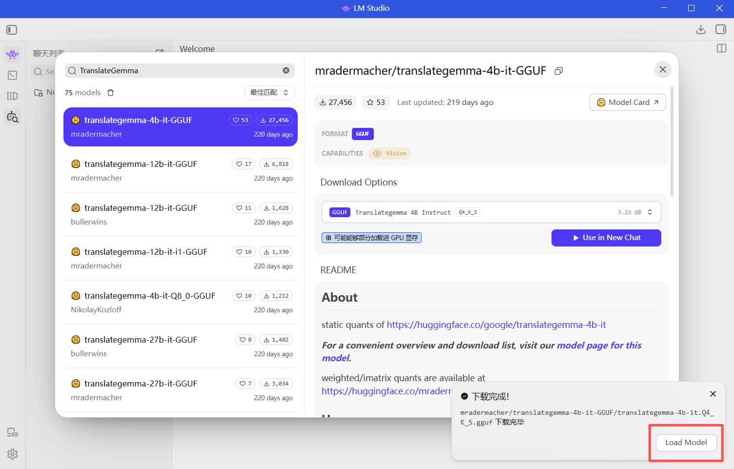Open the My Models library icon

13,96
